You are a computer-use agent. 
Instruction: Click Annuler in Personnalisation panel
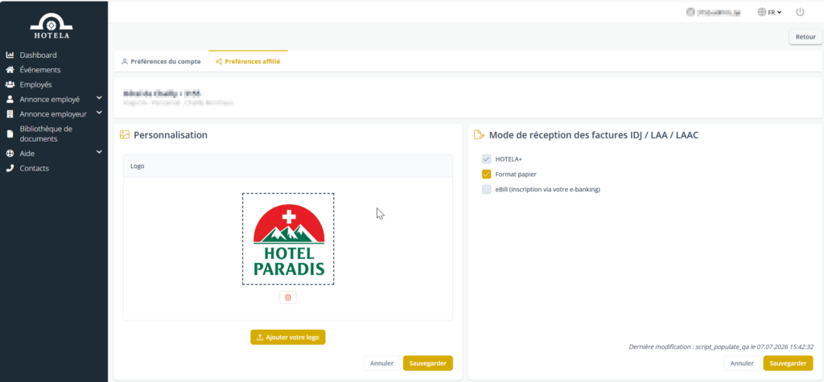pyautogui.click(x=381, y=363)
